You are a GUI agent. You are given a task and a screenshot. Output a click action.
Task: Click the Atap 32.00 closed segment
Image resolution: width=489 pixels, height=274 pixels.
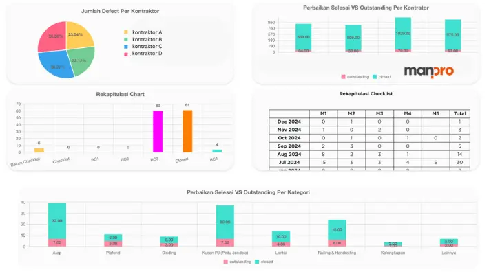[x=57, y=221]
